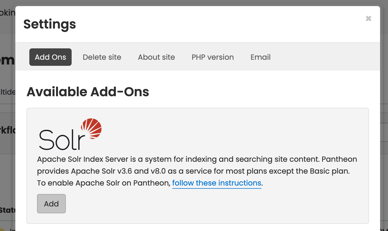The image size is (388, 231).
Task: Click 'To enable Apache Solr on Pantheon' text
Action: (x=104, y=183)
